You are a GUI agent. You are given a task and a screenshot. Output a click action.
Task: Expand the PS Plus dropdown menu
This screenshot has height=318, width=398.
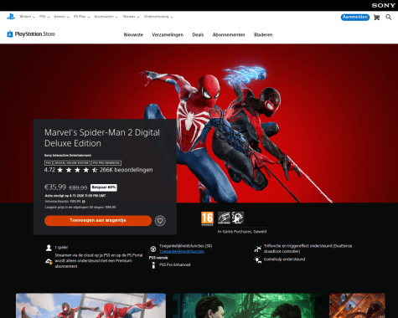82,17
